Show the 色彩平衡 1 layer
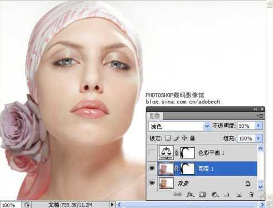Viewport: 273px width, 208px height. click(152, 153)
